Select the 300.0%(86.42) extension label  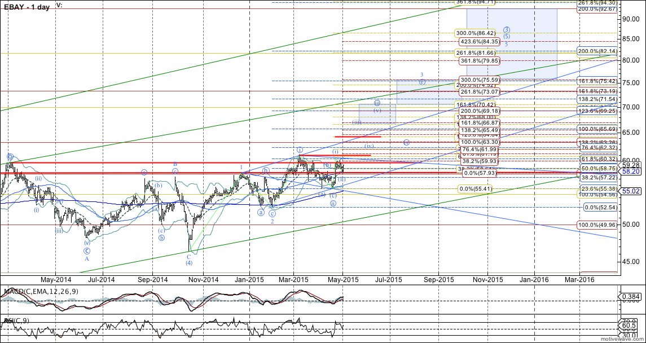tap(474, 32)
